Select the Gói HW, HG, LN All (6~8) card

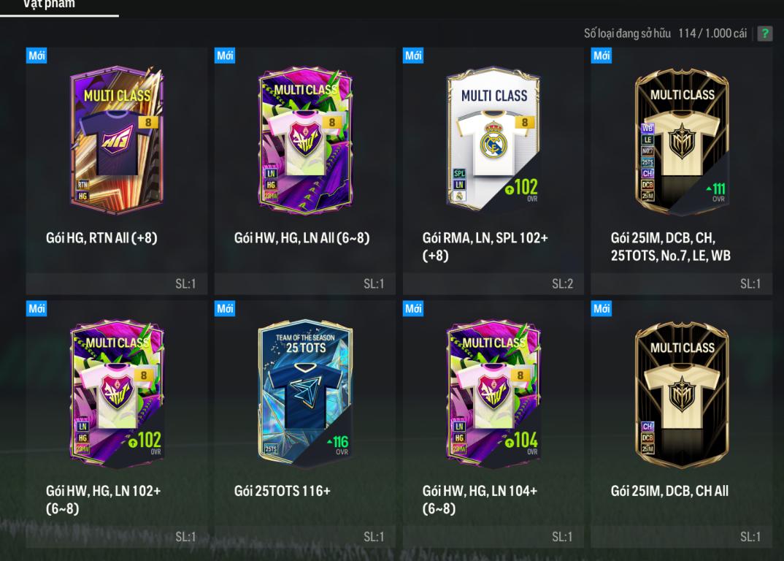coord(305,171)
